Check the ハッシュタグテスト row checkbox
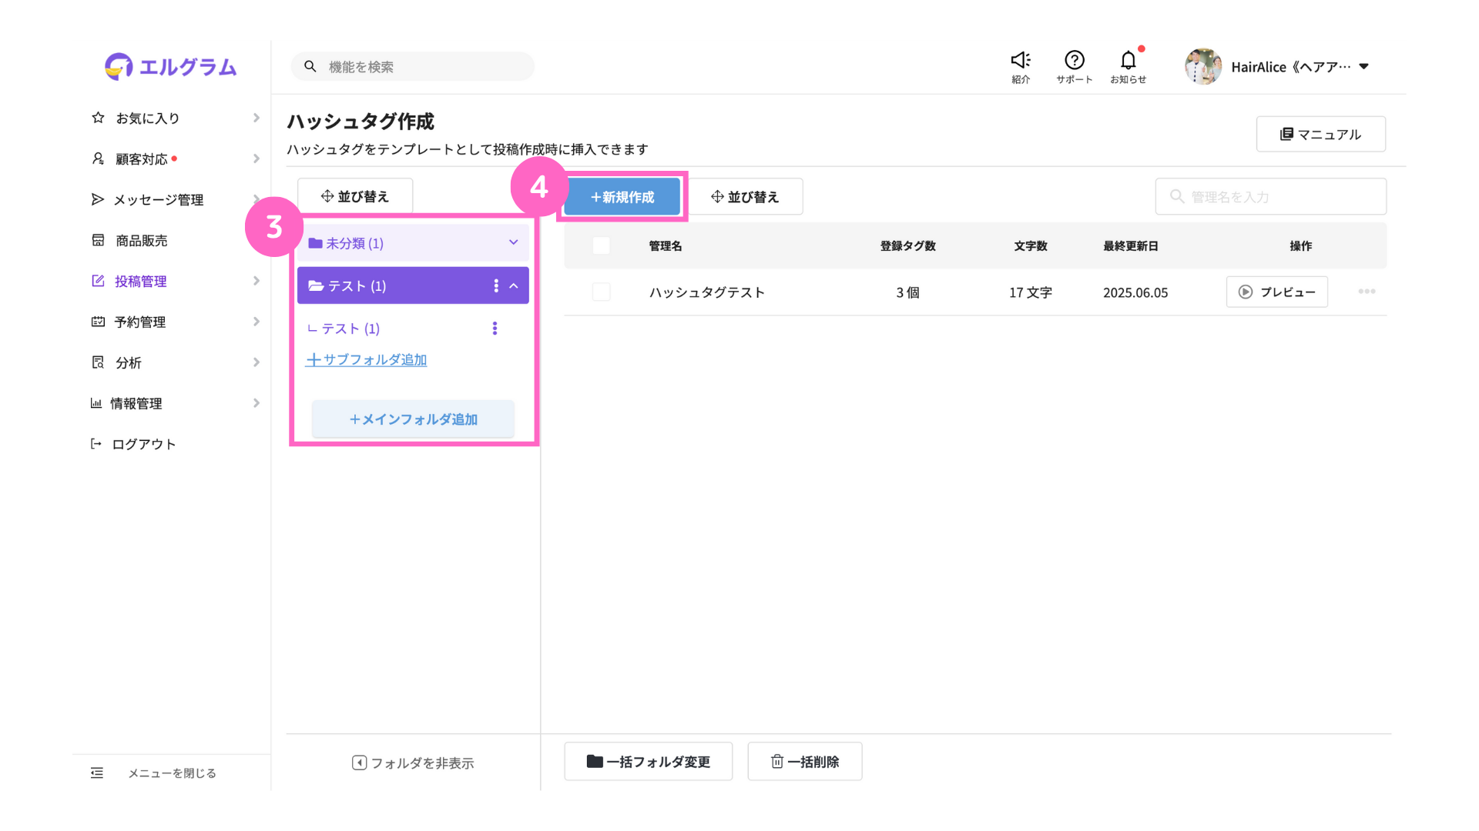 click(602, 292)
